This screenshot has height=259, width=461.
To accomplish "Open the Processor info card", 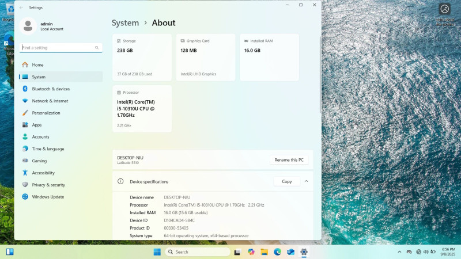I will click(x=142, y=109).
